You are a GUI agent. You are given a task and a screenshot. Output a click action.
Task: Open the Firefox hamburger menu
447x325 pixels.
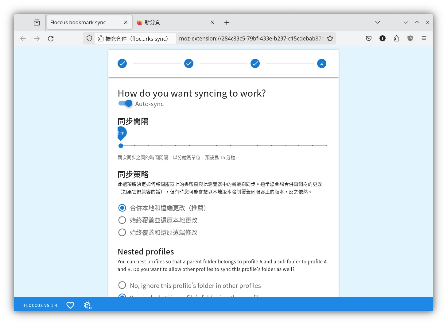click(x=424, y=38)
